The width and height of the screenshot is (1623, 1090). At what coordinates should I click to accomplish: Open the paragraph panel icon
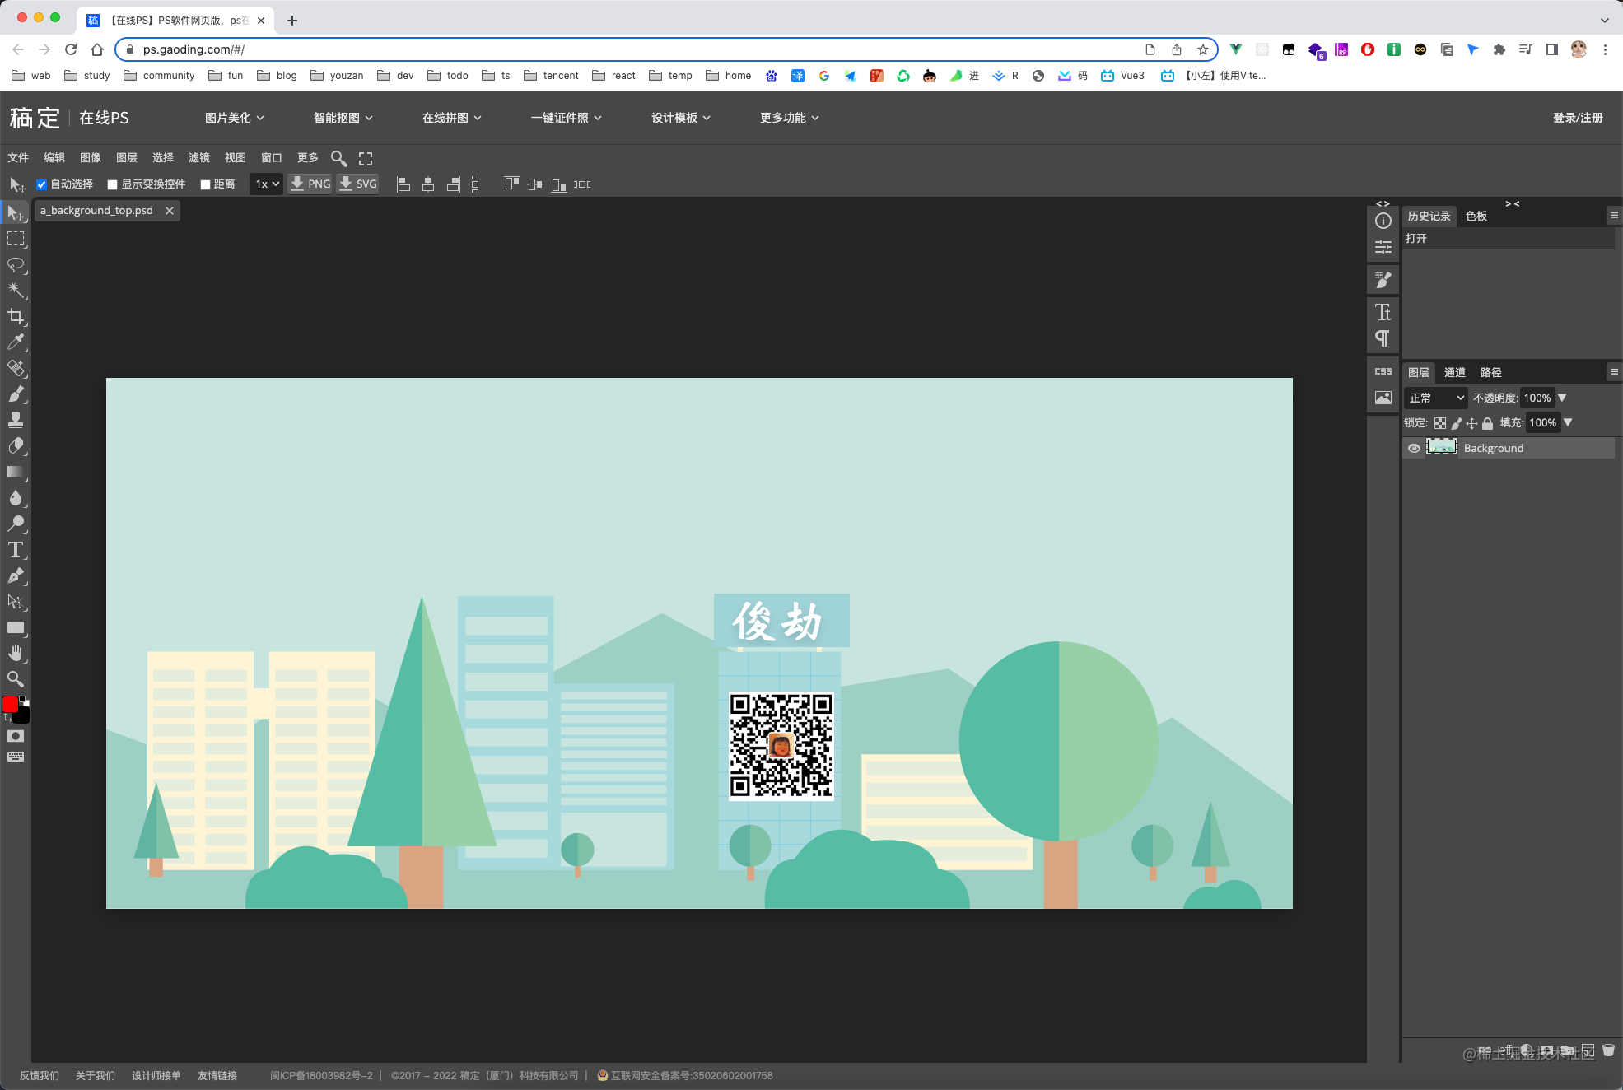pos(1383,338)
